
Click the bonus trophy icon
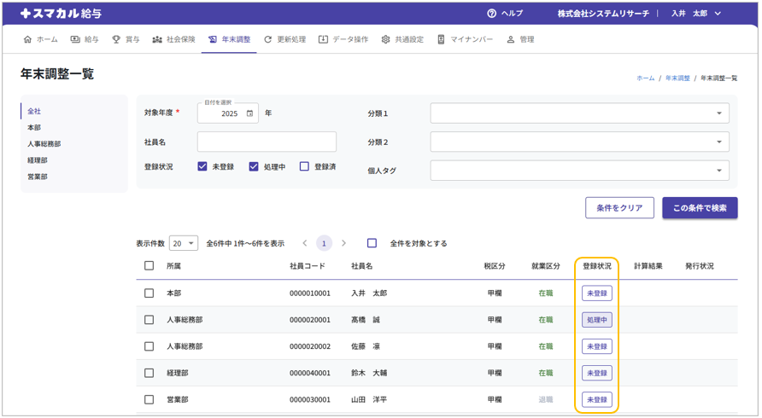(116, 39)
